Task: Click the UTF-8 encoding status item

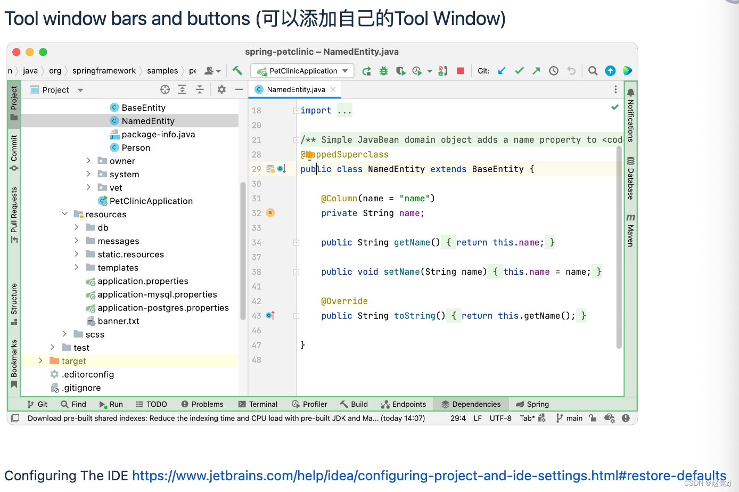Action: point(500,419)
